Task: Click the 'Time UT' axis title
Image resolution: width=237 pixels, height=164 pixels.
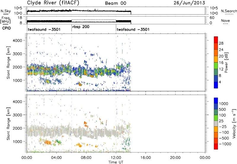Action: pyautogui.click(x=116, y=162)
